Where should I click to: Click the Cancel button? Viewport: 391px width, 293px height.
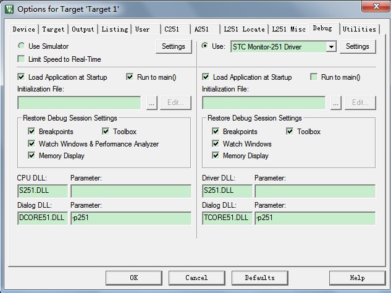click(197, 278)
